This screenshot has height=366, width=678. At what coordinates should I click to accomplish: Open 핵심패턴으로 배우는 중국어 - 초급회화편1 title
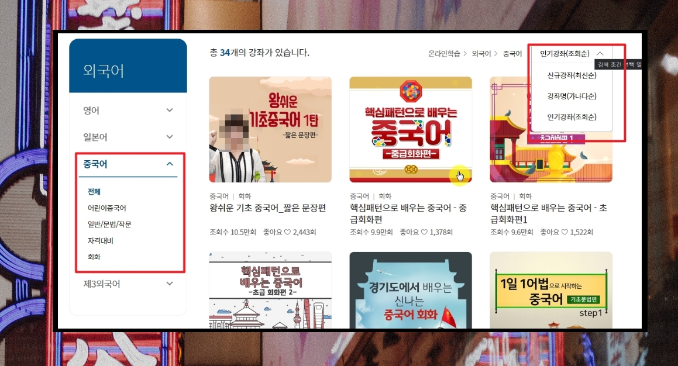click(549, 213)
